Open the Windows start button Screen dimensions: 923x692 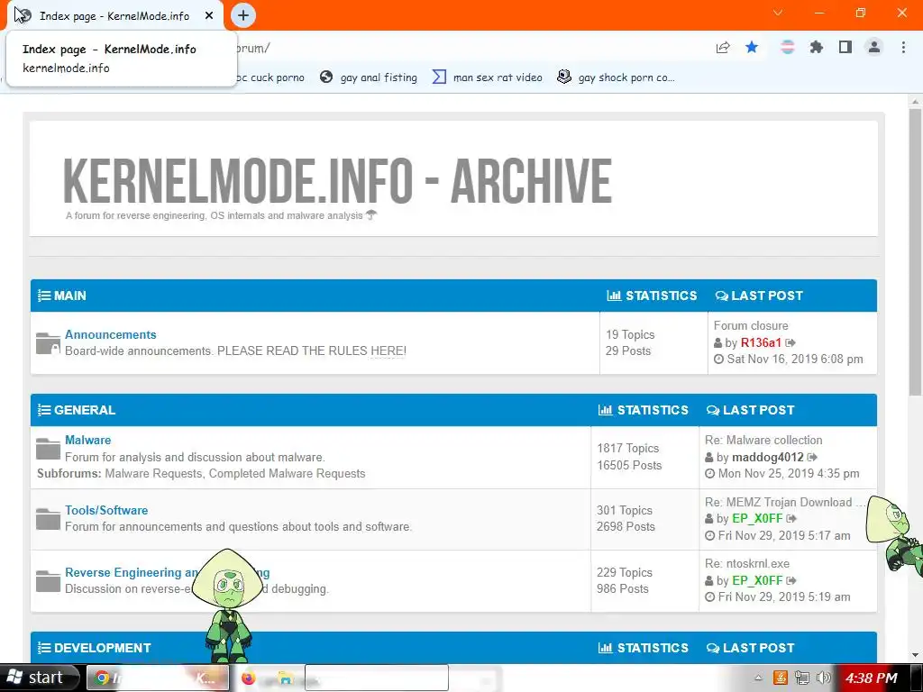coord(39,678)
